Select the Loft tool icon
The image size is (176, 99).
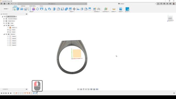pos(42,9)
